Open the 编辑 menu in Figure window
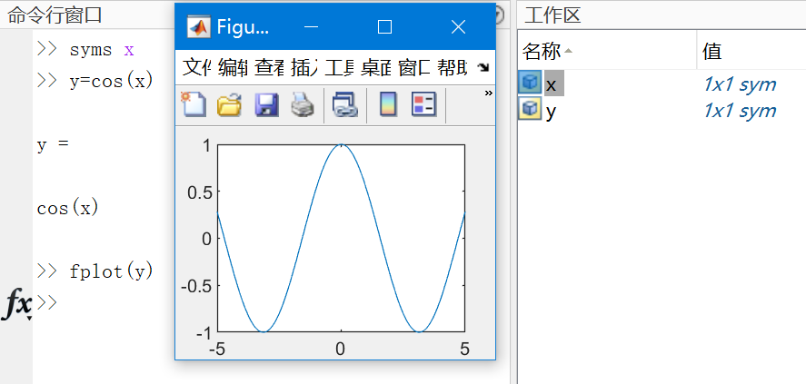The width and height of the screenshot is (806, 384). tap(233, 67)
